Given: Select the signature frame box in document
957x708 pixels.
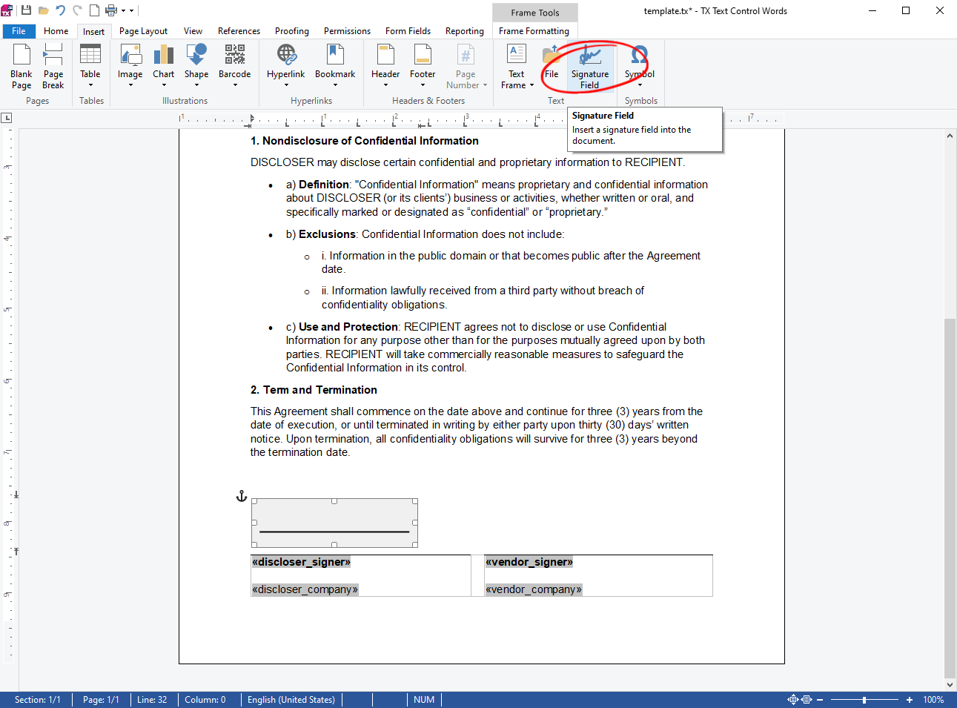Looking at the screenshot, I should pyautogui.click(x=334, y=523).
